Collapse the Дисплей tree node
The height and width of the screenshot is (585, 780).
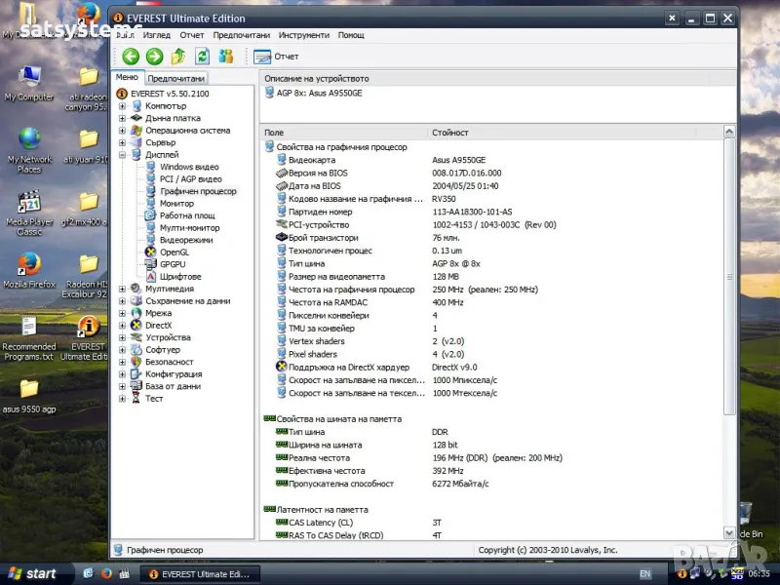click(x=123, y=155)
